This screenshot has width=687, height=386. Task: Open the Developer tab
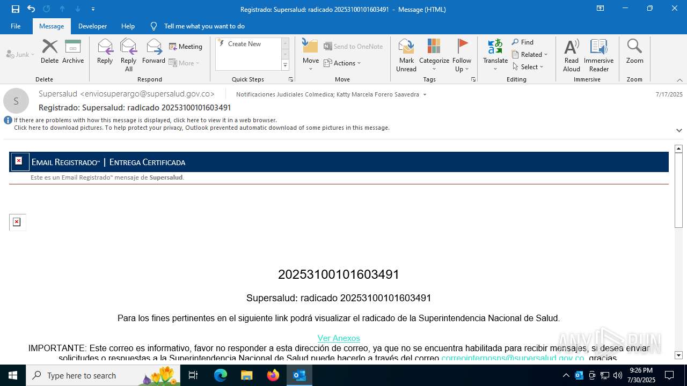pyautogui.click(x=92, y=26)
